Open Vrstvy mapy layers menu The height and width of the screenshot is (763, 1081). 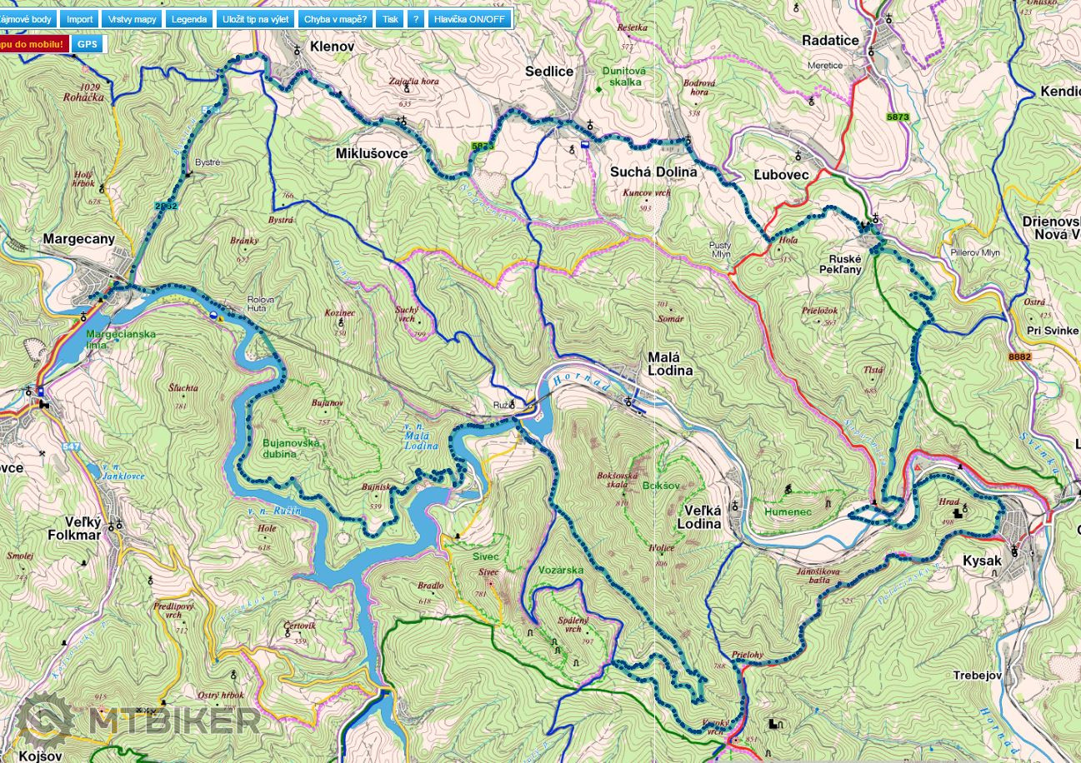pos(132,19)
